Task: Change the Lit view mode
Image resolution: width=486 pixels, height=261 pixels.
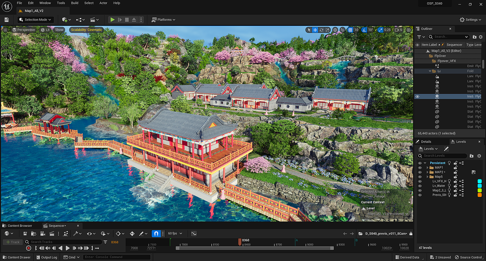Action: (x=45, y=30)
